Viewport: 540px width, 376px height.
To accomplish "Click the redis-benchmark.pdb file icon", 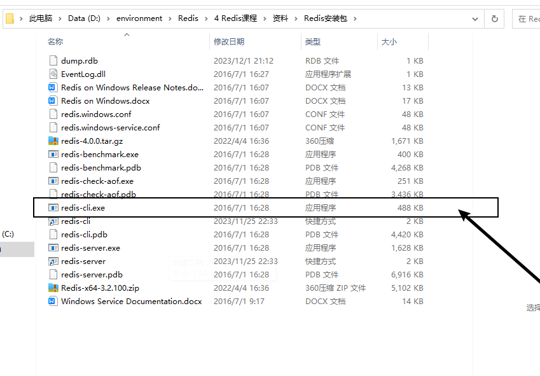I will pos(53,168).
